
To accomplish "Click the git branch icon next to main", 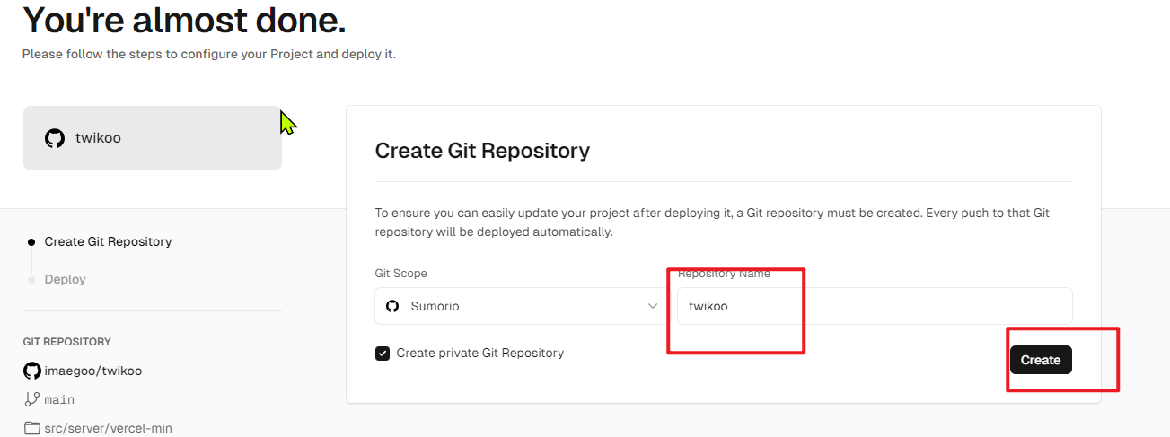I will coord(32,399).
